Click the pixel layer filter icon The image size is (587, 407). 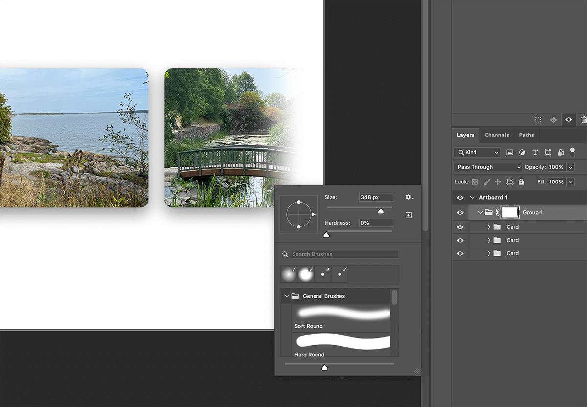pos(510,153)
